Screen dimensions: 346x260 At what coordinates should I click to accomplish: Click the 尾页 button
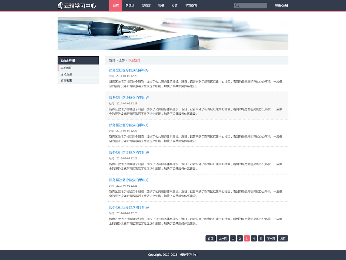(x=283, y=238)
